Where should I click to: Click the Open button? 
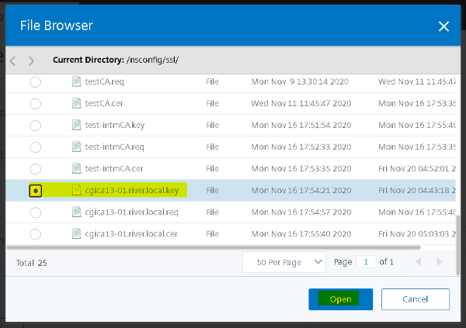pyautogui.click(x=340, y=299)
